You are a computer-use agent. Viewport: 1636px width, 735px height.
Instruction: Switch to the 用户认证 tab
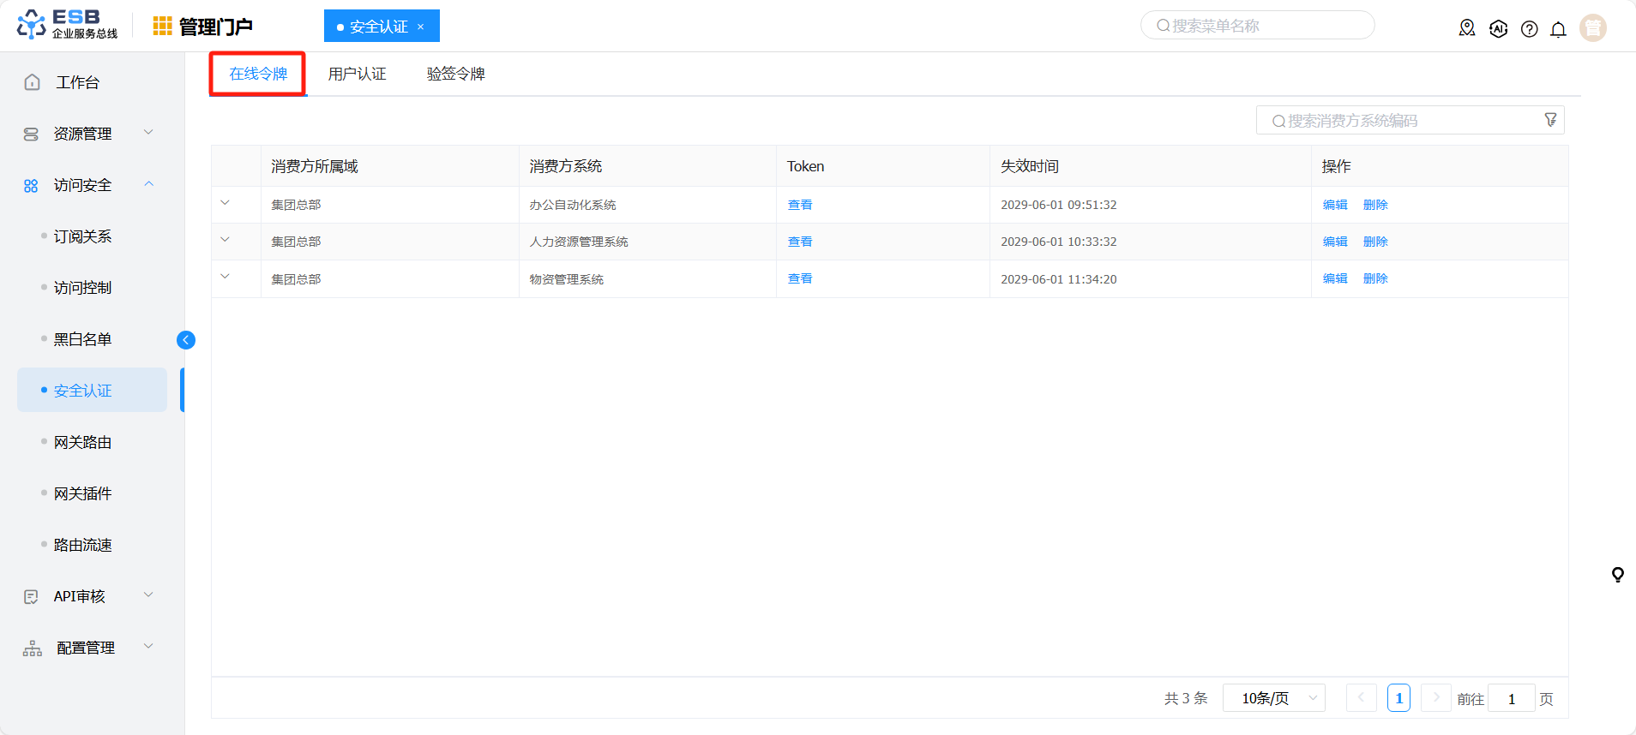coord(357,74)
